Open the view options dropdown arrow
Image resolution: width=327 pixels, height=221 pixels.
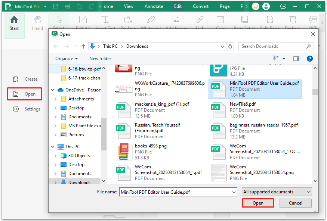click(284, 59)
